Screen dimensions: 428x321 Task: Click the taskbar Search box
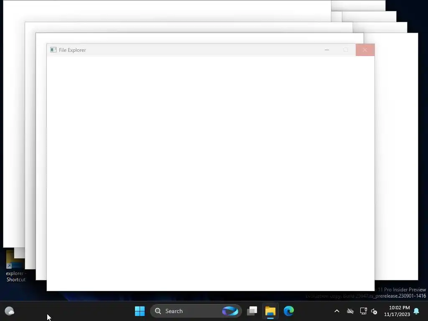coord(196,311)
